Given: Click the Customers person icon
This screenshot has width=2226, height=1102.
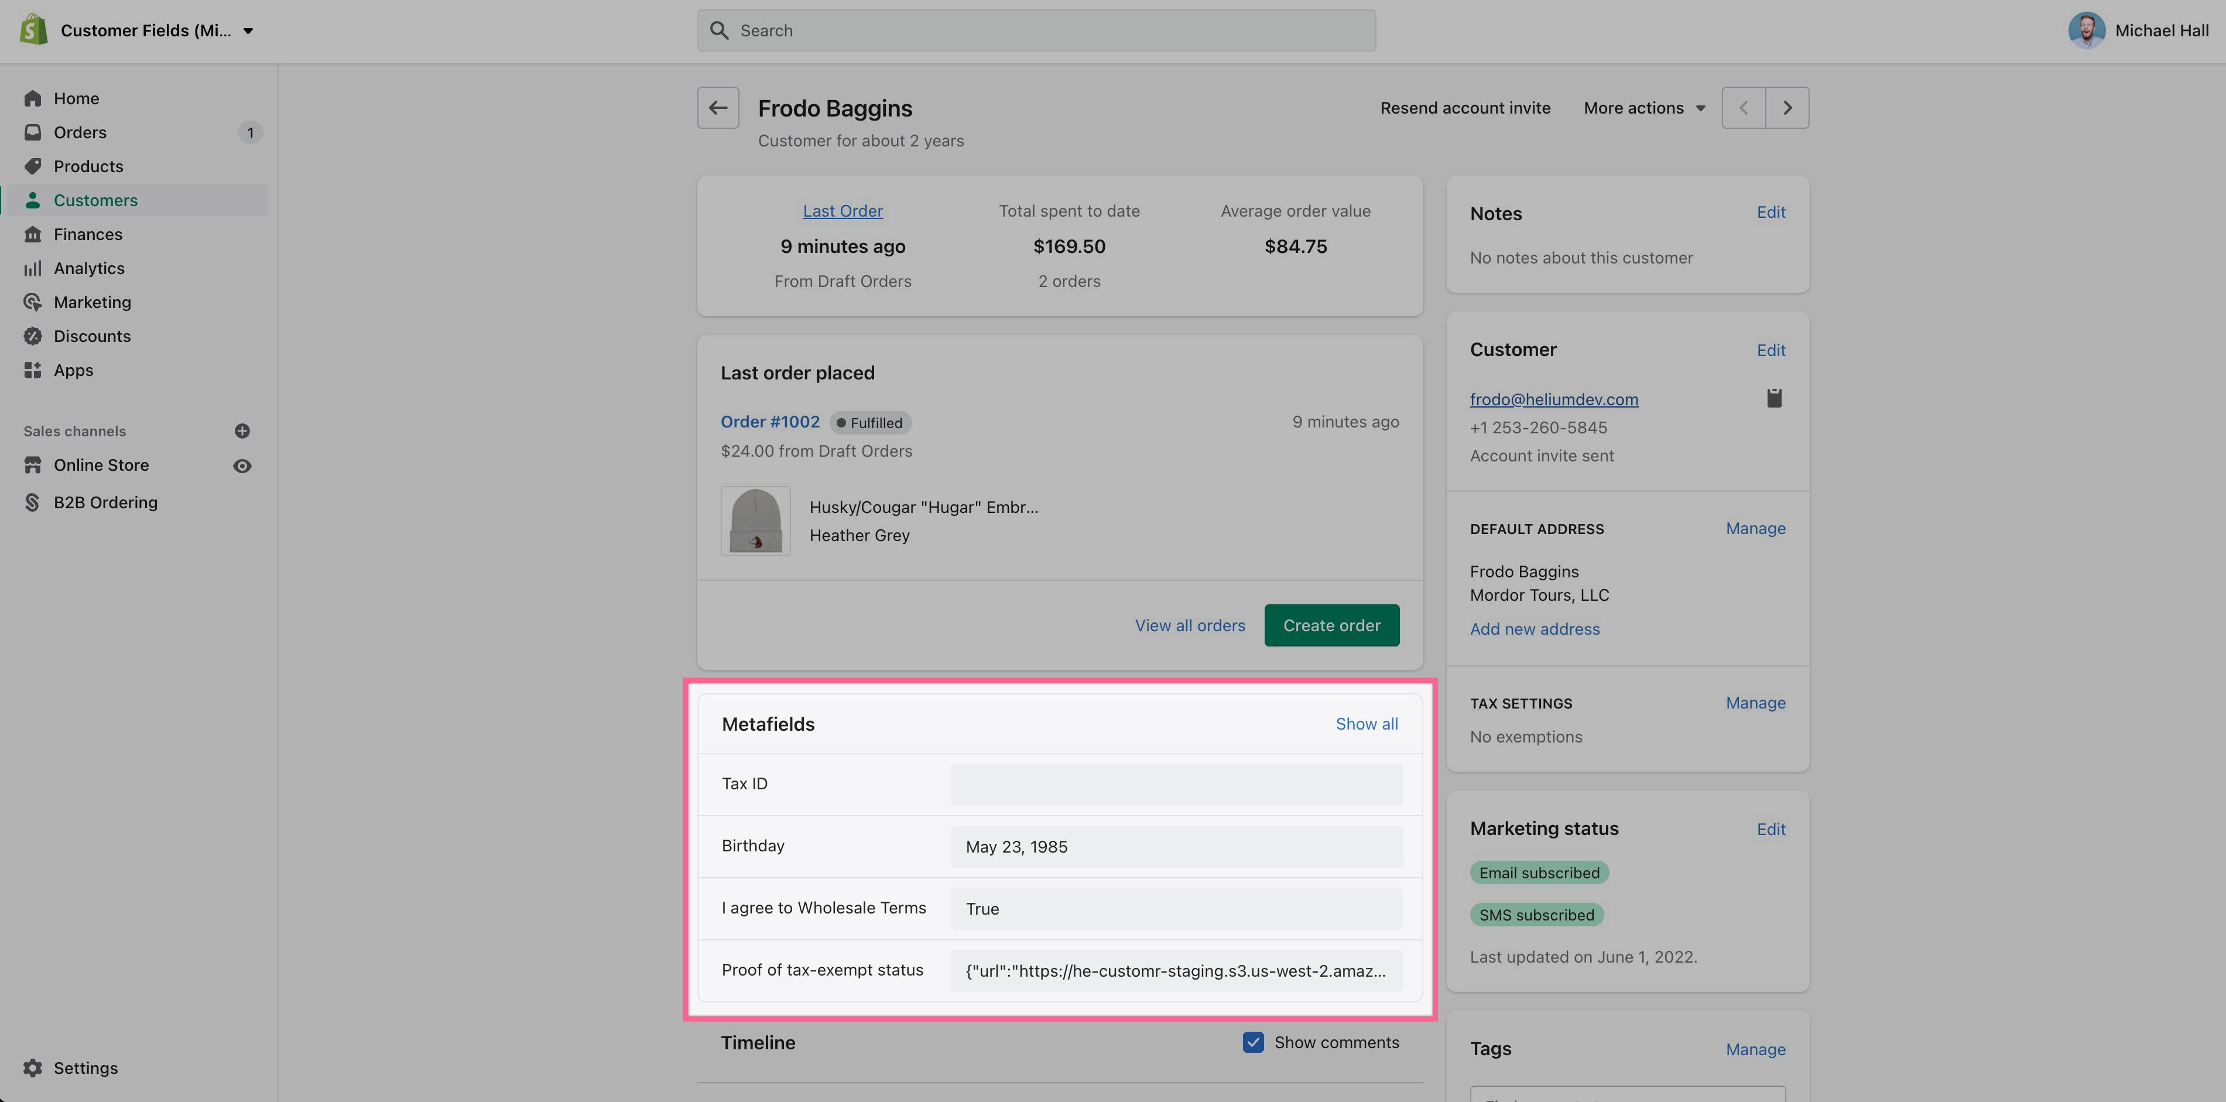Looking at the screenshot, I should pyautogui.click(x=33, y=200).
